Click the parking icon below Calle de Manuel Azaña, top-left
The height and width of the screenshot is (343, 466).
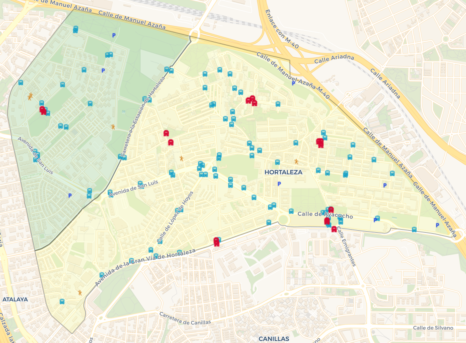[x=114, y=35]
